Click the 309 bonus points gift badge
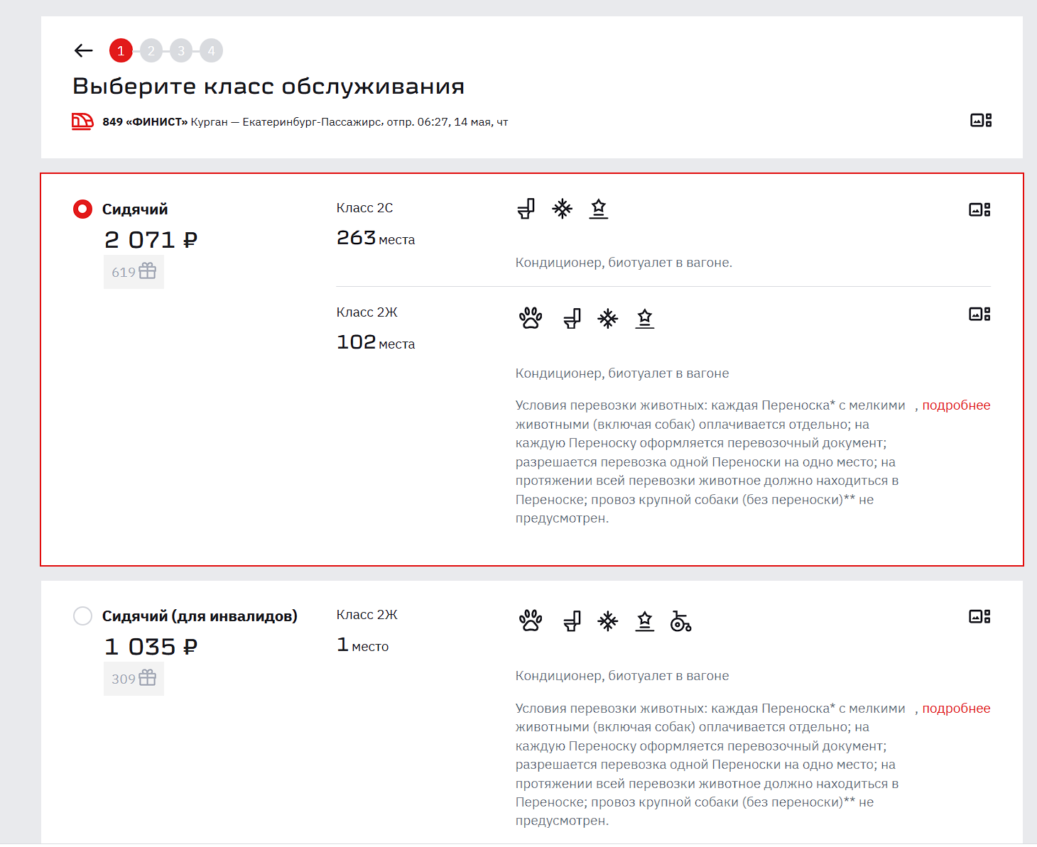 click(x=134, y=679)
